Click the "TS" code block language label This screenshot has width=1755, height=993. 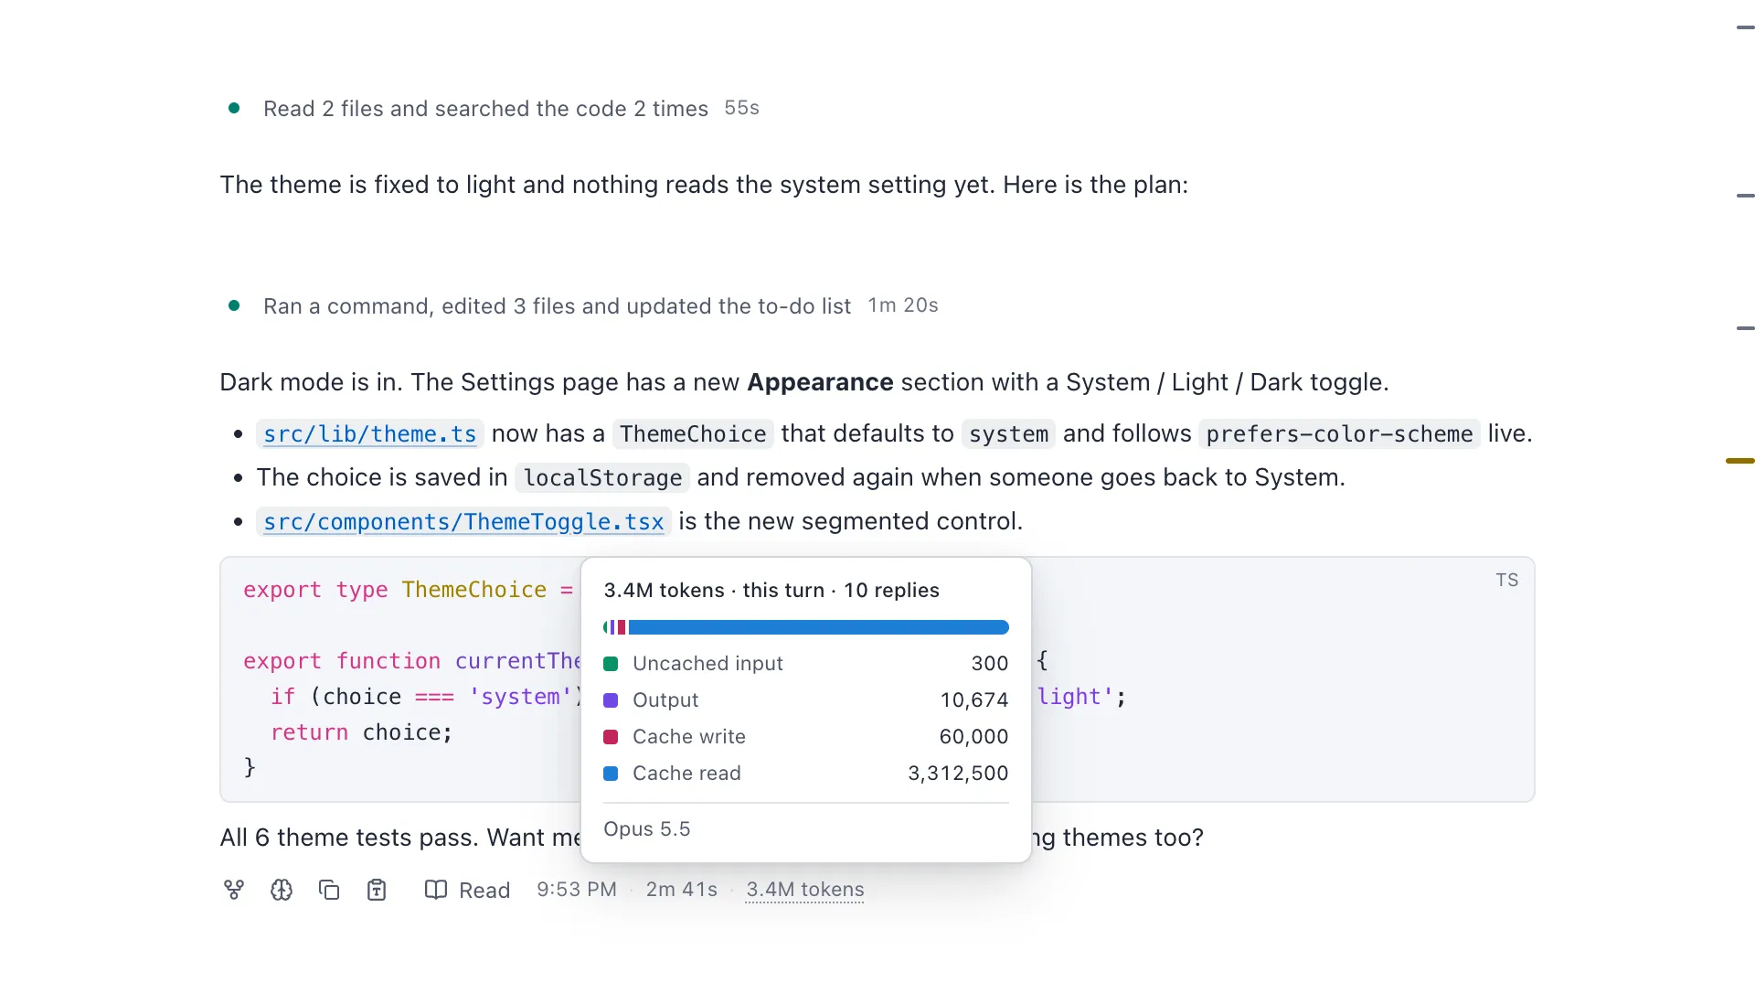point(1507,581)
